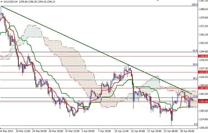Click the 28 Apr 00:00 time label
Screen dimensions: 208x133
[x=187, y=131]
